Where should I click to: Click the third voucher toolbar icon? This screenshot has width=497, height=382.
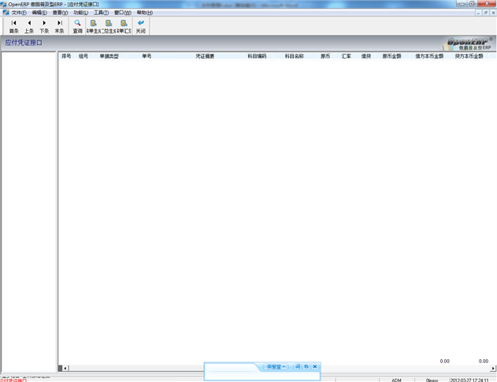[124, 26]
